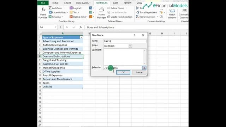The image size is (226, 127).
Task: Click inside the Name input field
Action: 125,41
